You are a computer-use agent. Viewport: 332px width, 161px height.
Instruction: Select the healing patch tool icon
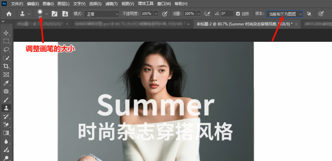coord(6,91)
